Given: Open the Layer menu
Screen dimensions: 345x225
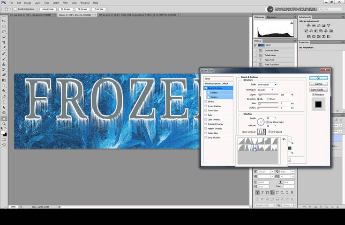Looking at the screenshot, I should click(x=37, y=3).
